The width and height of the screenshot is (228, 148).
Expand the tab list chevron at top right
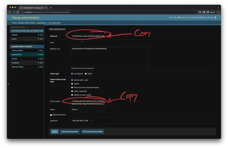[x=218, y=8]
